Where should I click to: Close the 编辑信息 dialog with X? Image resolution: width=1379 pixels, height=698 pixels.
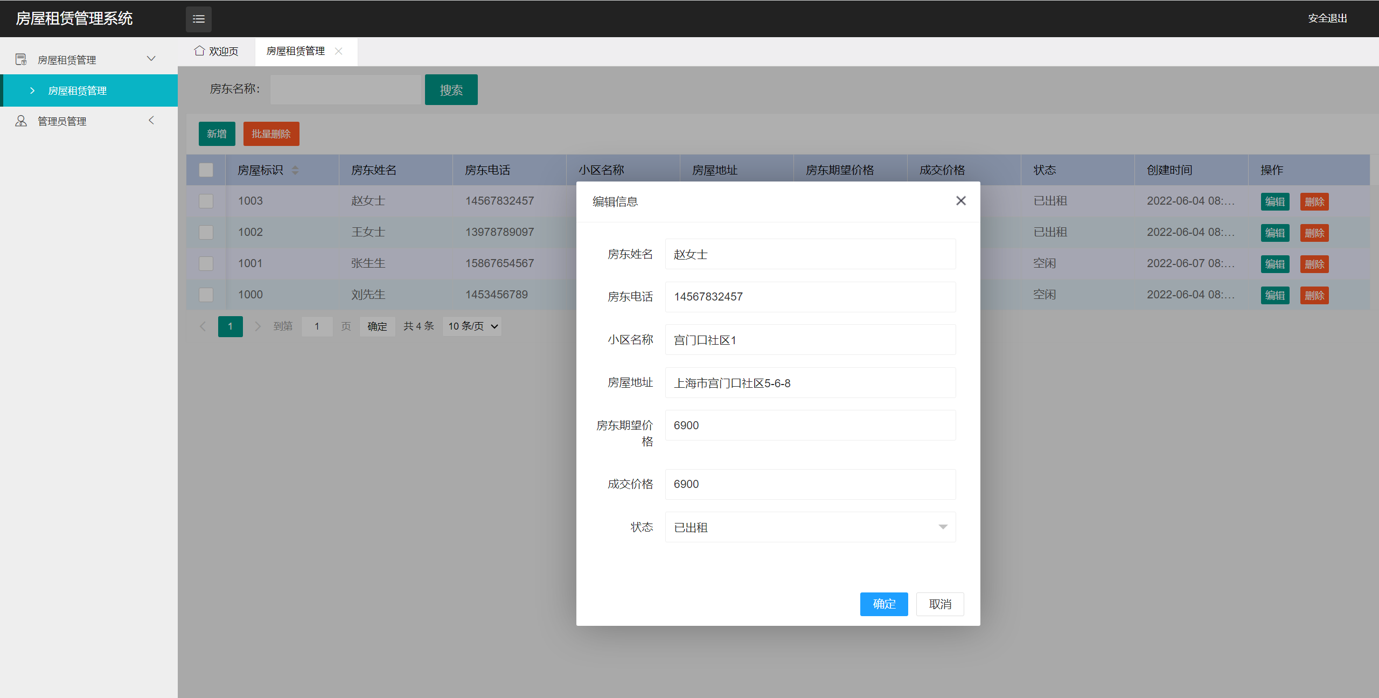(x=960, y=201)
